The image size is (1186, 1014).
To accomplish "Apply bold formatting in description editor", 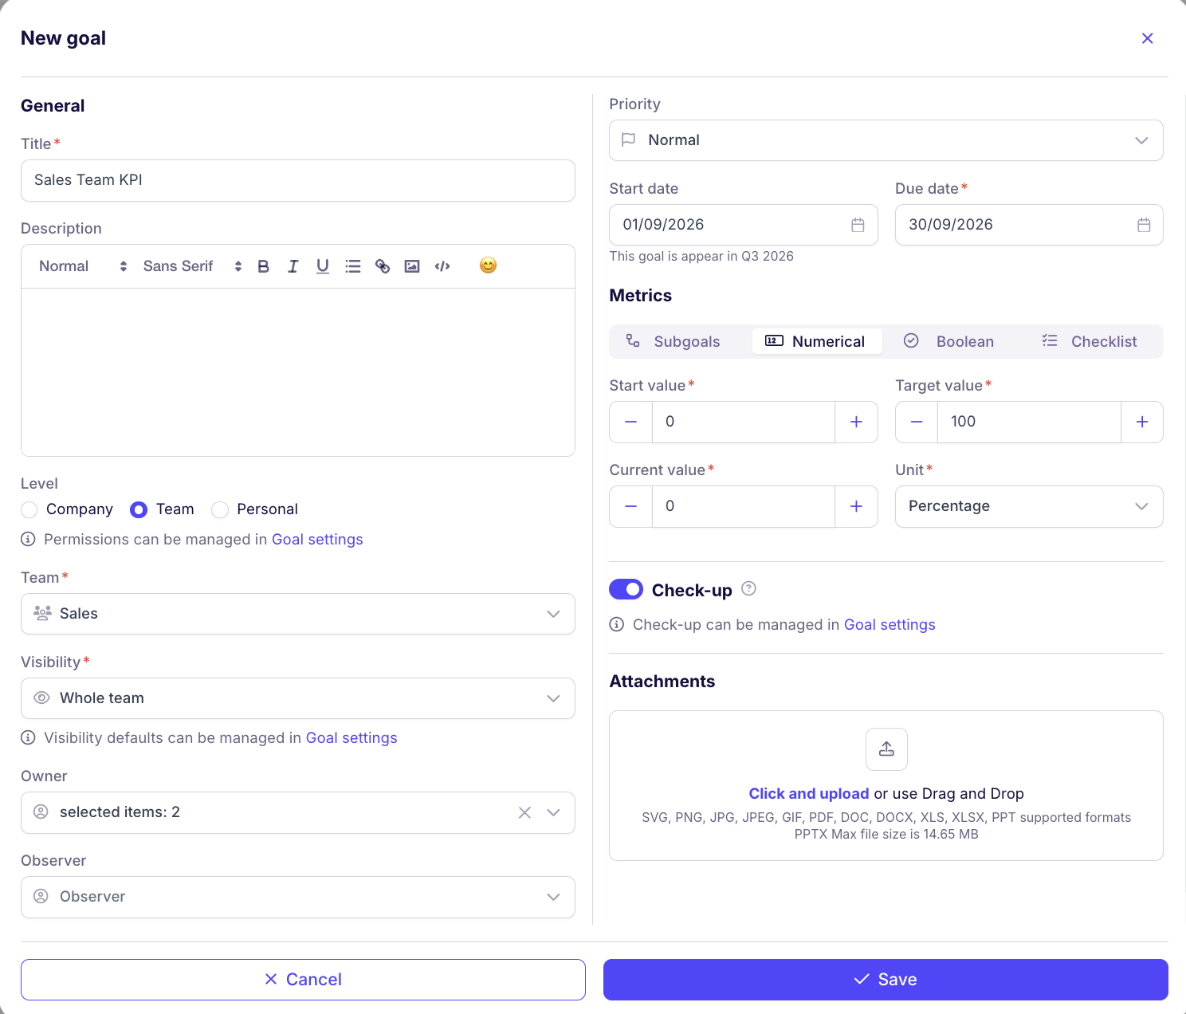I will point(264,266).
